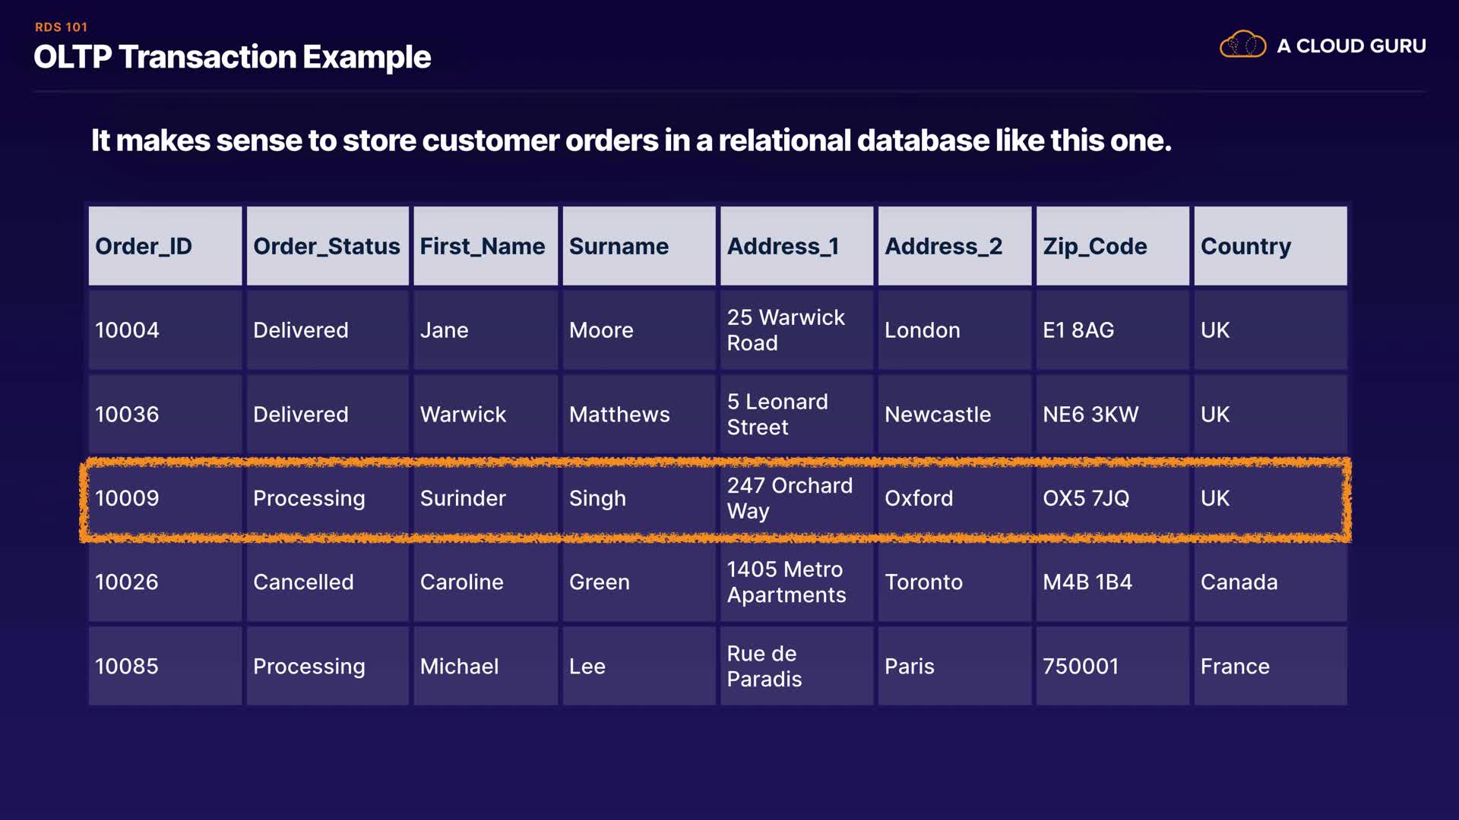This screenshot has width=1459, height=820.
Task: Select the Country column header
Action: pyautogui.click(x=1245, y=246)
